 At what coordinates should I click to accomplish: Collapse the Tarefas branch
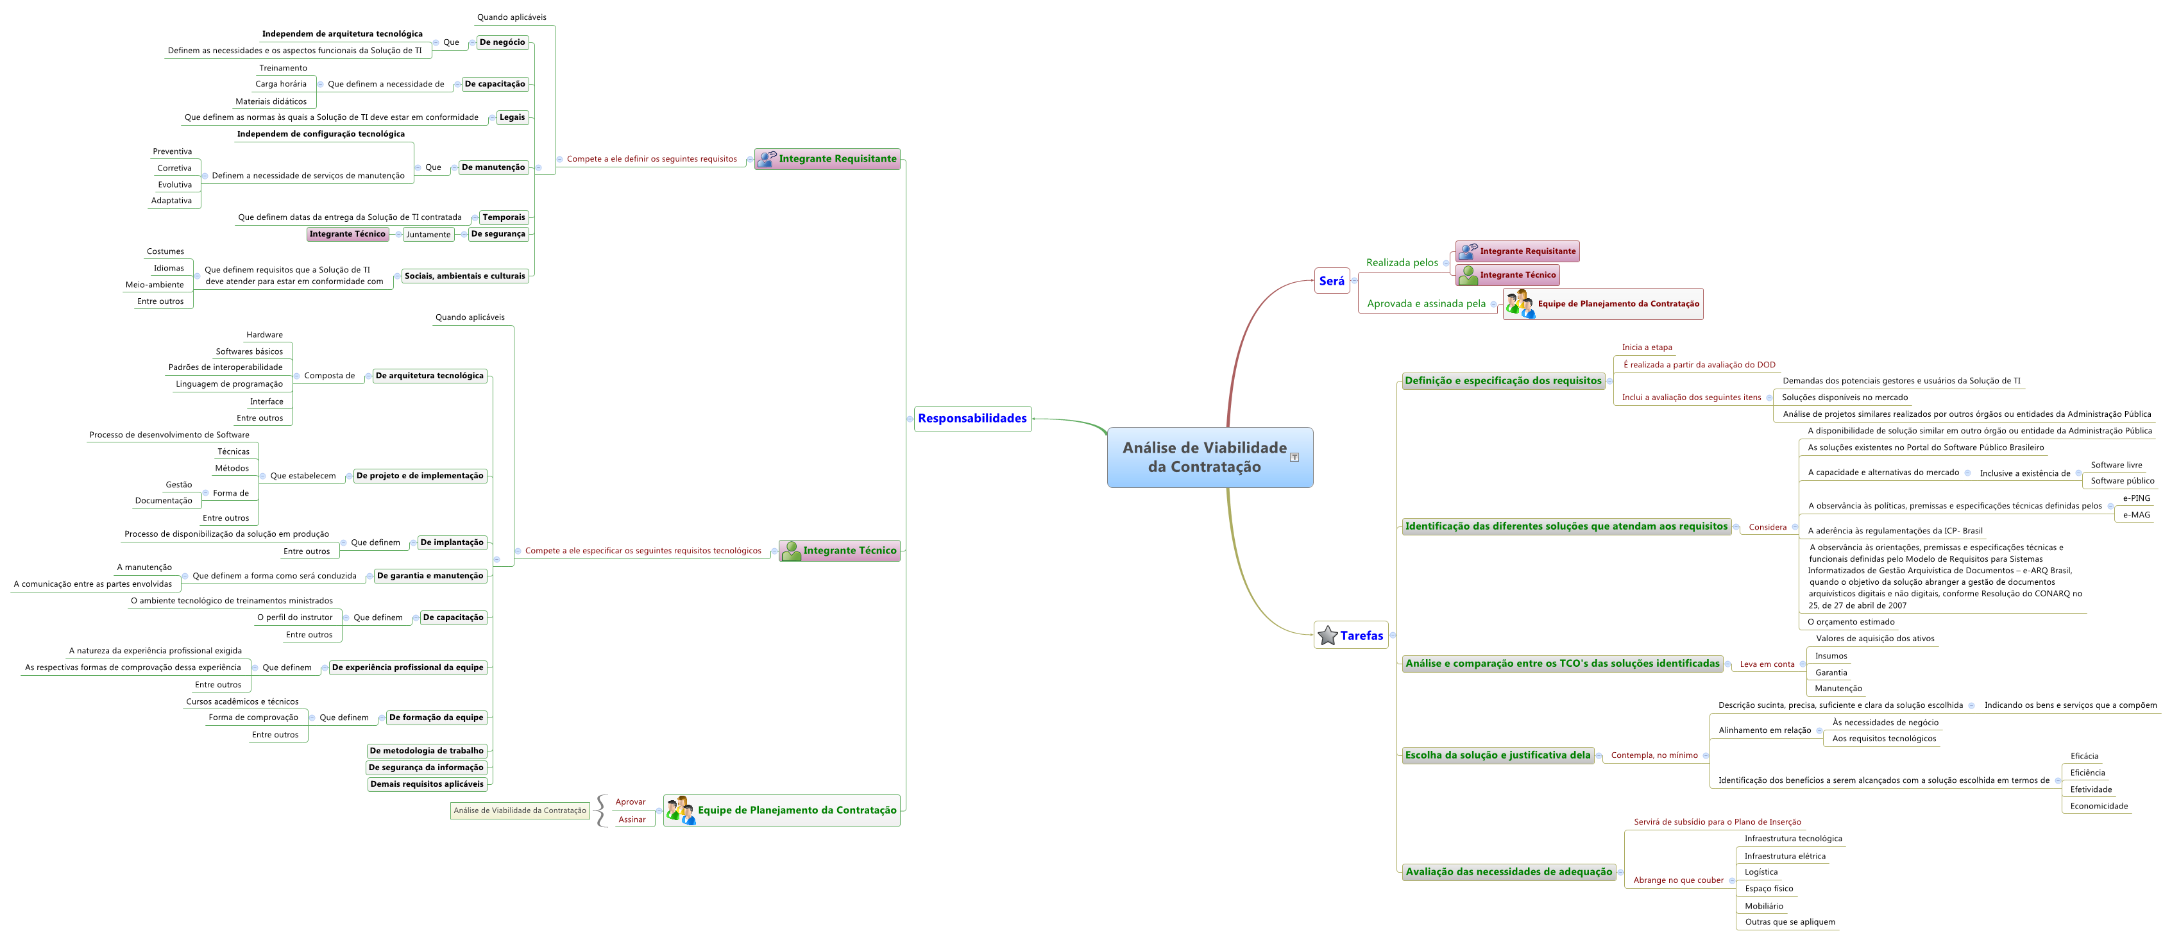click(x=1393, y=635)
